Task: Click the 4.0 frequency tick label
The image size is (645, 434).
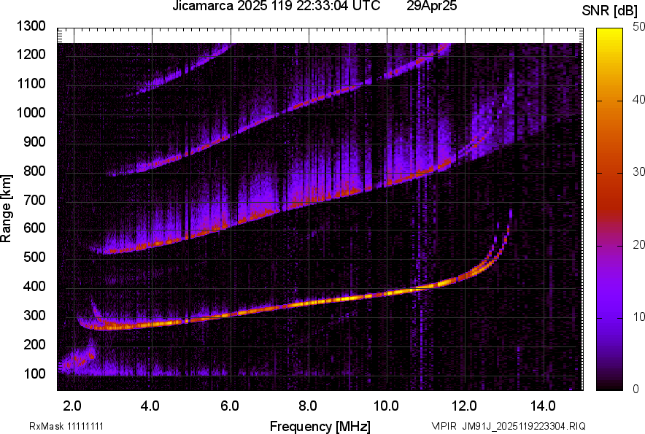Action: pos(150,406)
